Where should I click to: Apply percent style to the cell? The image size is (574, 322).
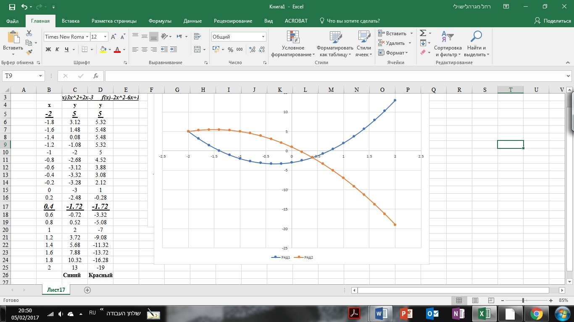230,49
